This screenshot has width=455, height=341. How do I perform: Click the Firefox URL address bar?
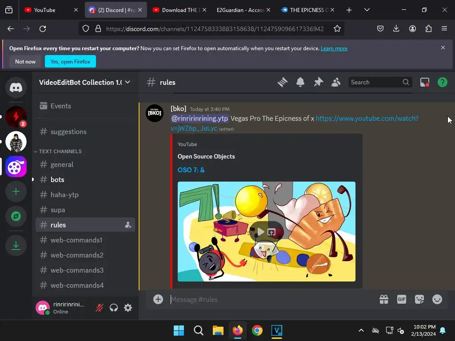tap(215, 29)
